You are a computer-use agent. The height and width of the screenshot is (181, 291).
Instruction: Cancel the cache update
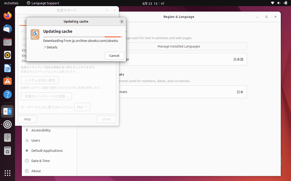click(x=114, y=56)
